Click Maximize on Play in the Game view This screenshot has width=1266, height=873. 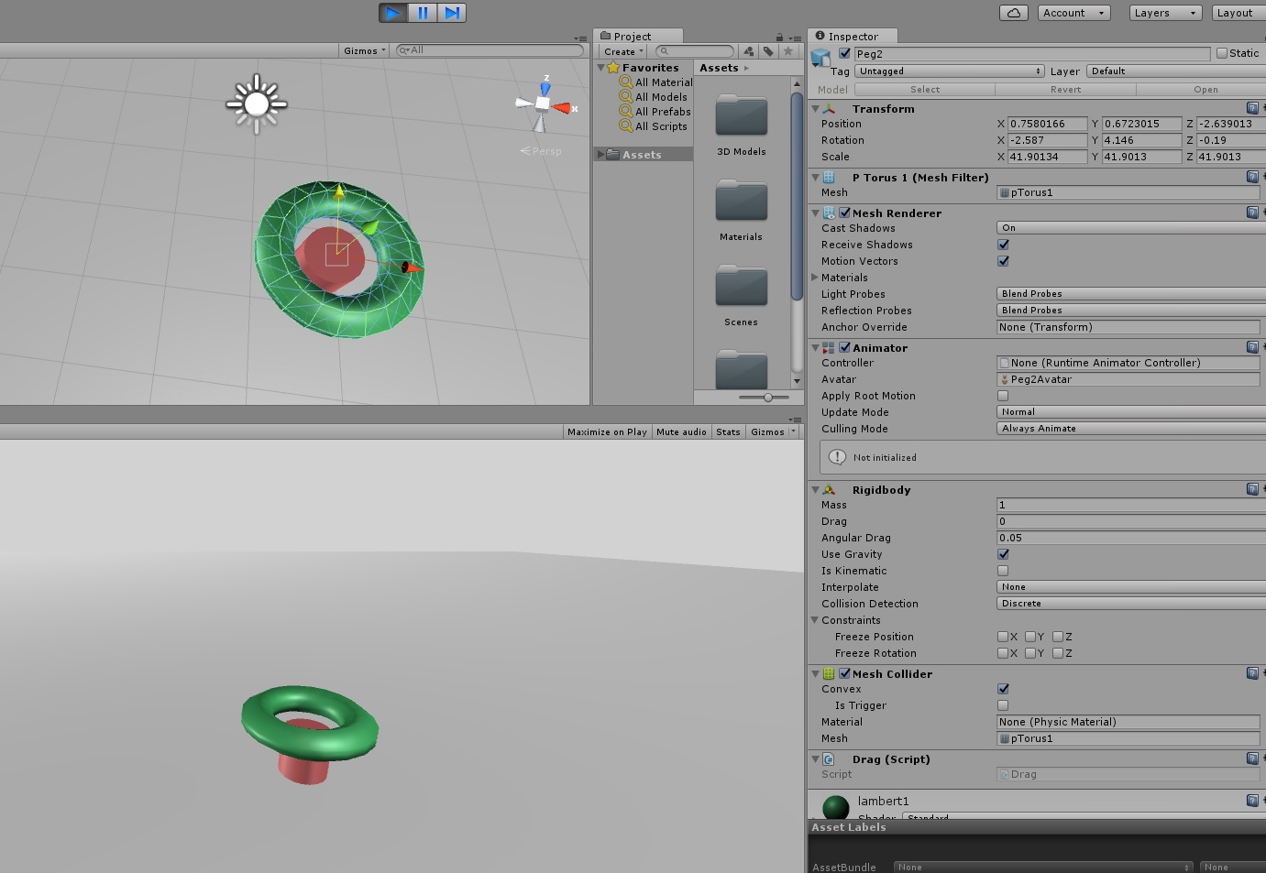[x=606, y=431]
